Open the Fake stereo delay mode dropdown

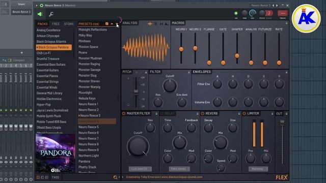pos(179,169)
